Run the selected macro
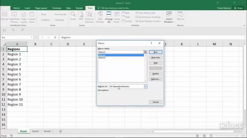Image resolution: width=247 pixels, height=138 pixels. (156, 52)
